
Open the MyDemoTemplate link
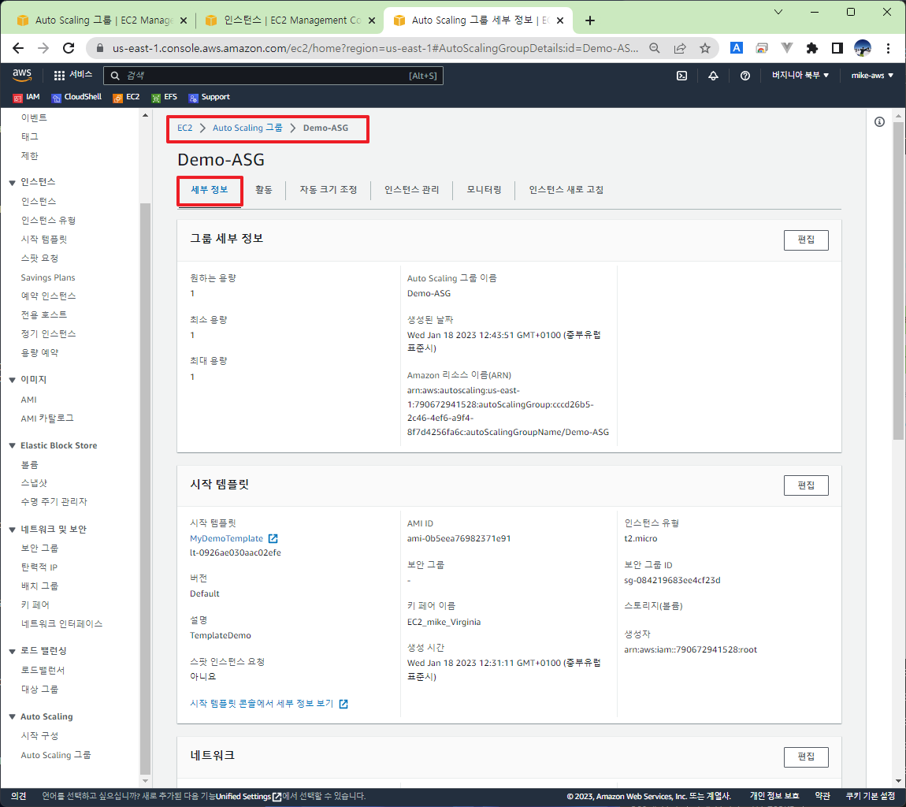pos(227,539)
